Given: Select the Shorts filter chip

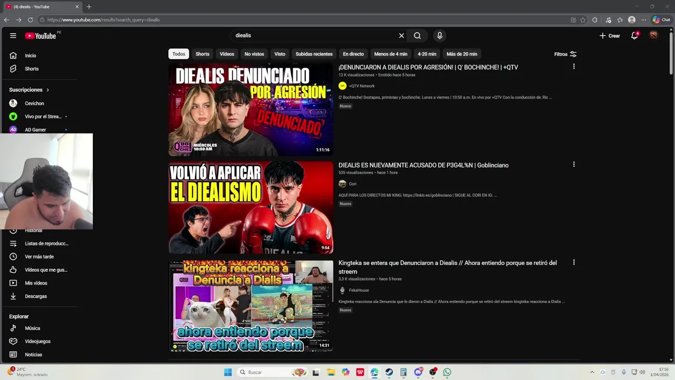Looking at the screenshot, I should [x=202, y=54].
